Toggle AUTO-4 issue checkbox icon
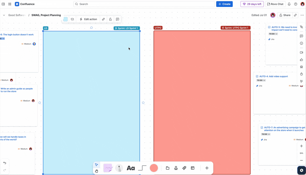306x175 pixels. tap(257, 76)
